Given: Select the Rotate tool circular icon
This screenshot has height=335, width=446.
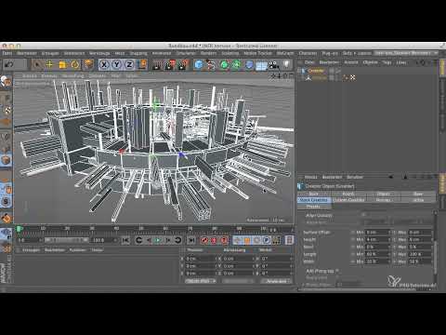Looking at the screenshot, I should 75,64.
